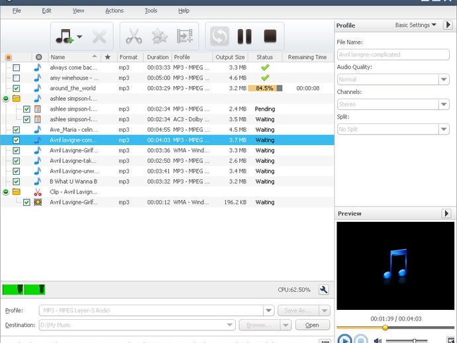The height and width of the screenshot is (343, 457).
Task: Open the Audio Quality dropdown
Action: coord(444,79)
